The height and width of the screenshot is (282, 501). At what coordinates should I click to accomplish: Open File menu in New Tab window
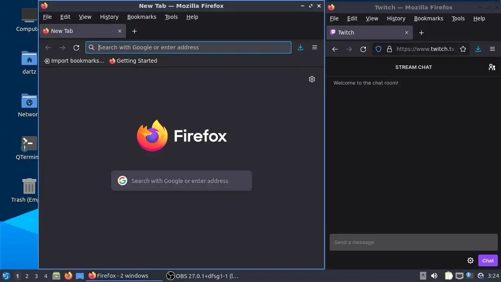47,17
